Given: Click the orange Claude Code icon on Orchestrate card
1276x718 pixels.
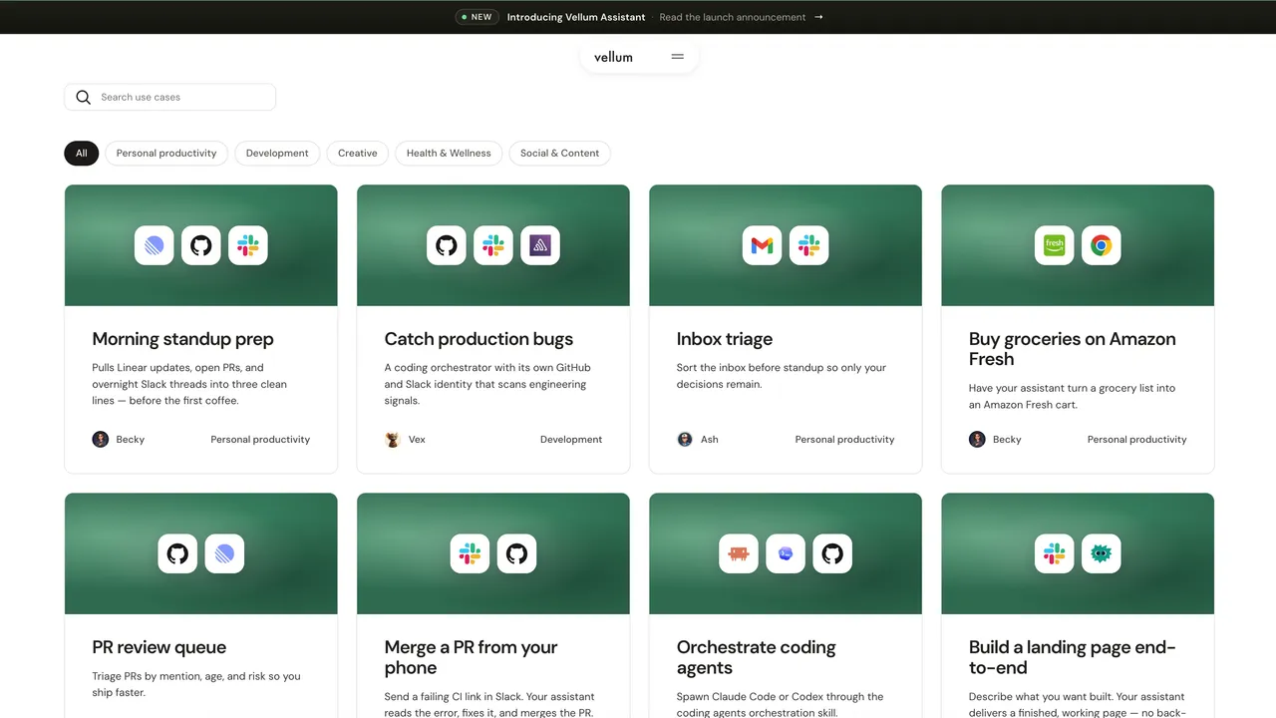Looking at the screenshot, I should point(739,553).
